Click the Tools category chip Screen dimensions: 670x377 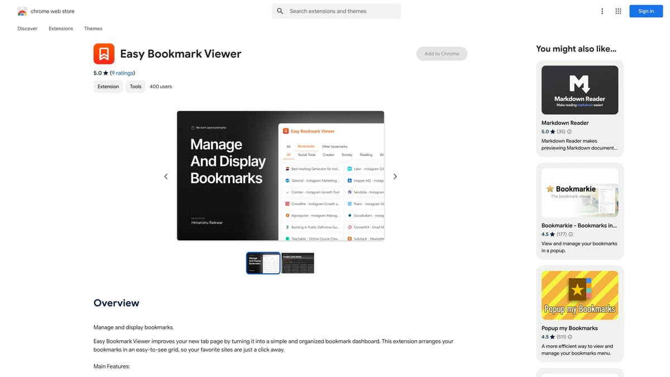coord(136,87)
